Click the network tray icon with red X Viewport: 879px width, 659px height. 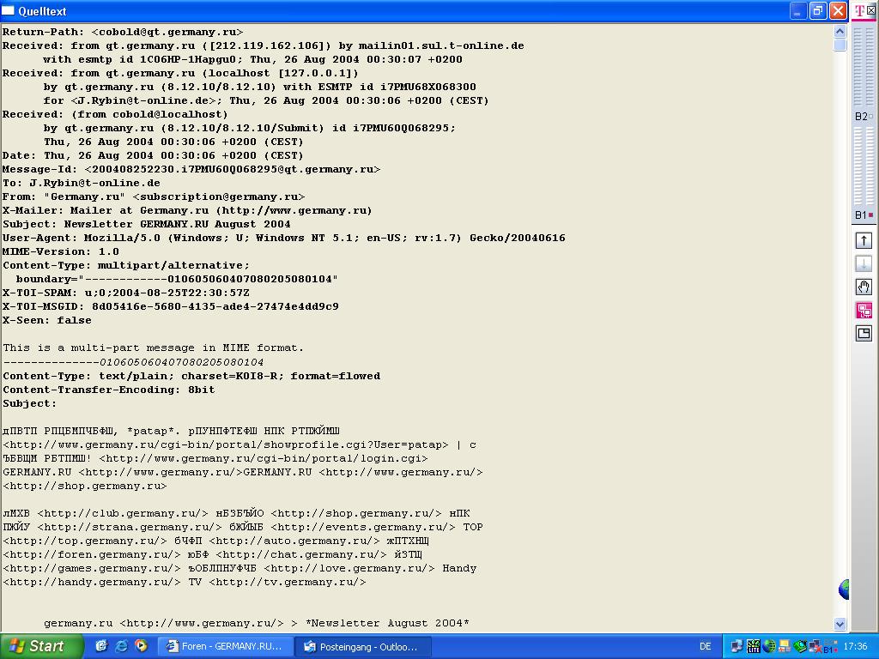(x=816, y=647)
